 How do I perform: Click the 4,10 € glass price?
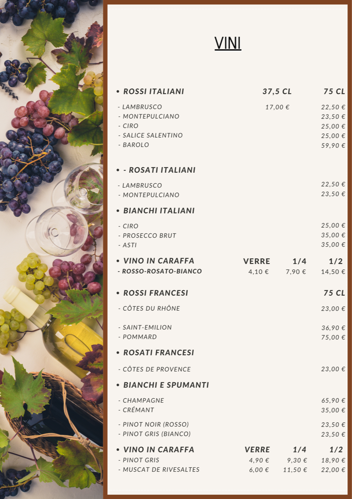259,272
